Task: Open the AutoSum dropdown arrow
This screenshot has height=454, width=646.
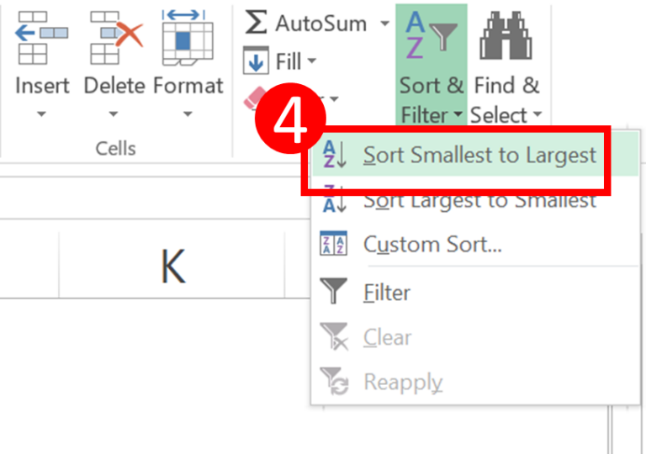Action: tap(384, 24)
